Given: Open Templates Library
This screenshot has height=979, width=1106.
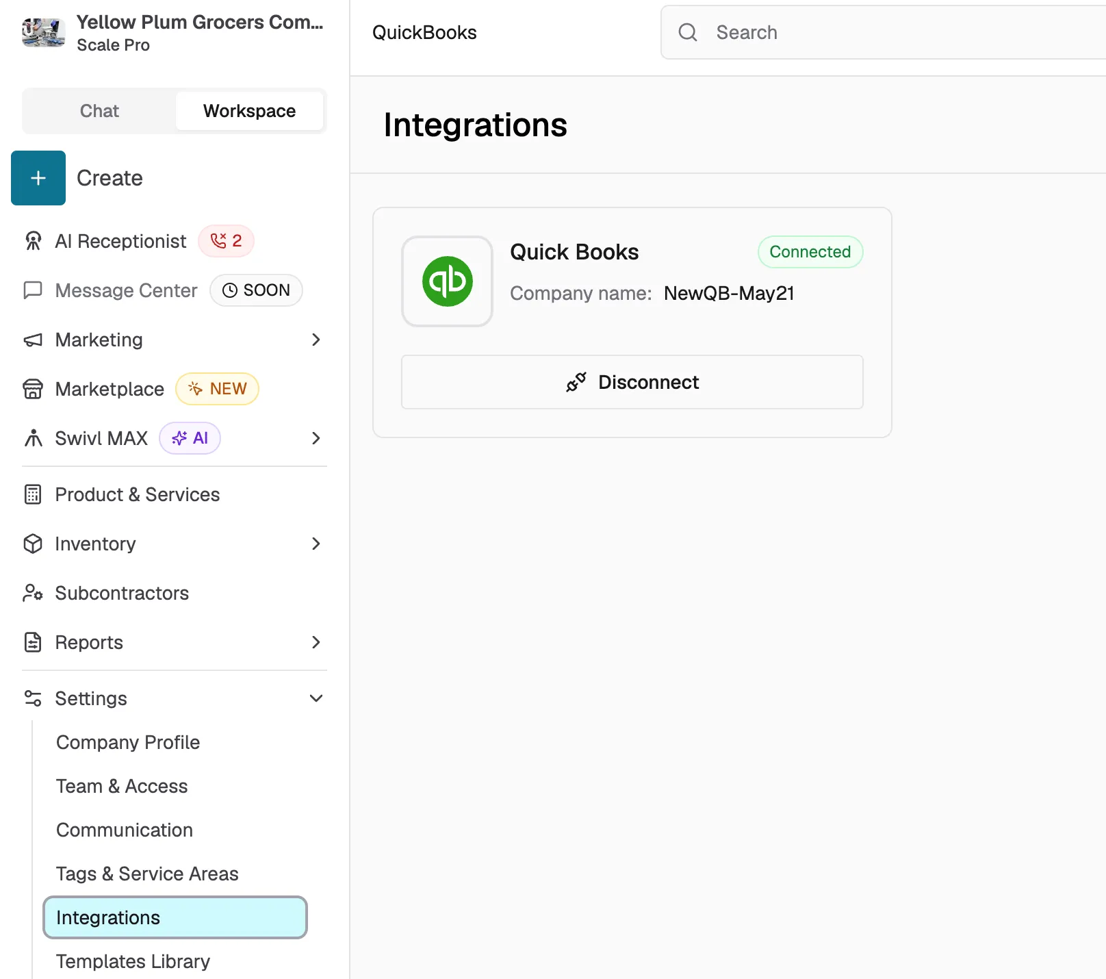Looking at the screenshot, I should coord(133,961).
